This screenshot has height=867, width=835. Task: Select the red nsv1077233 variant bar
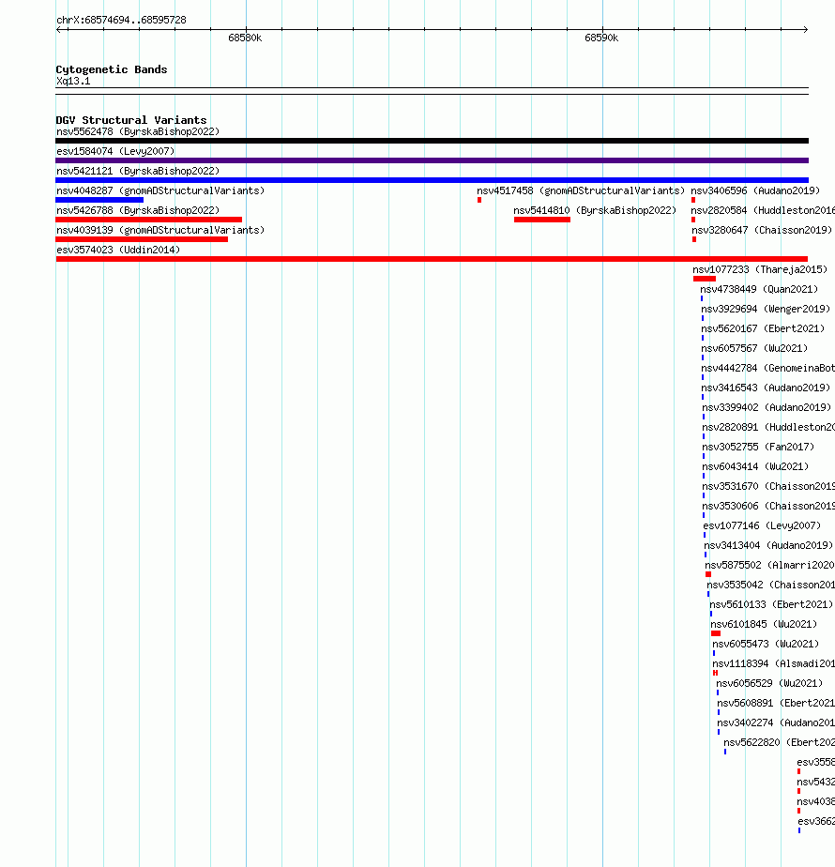coord(705,279)
